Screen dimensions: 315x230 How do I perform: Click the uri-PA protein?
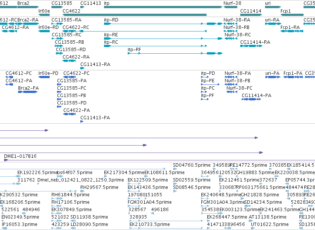[273, 77]
